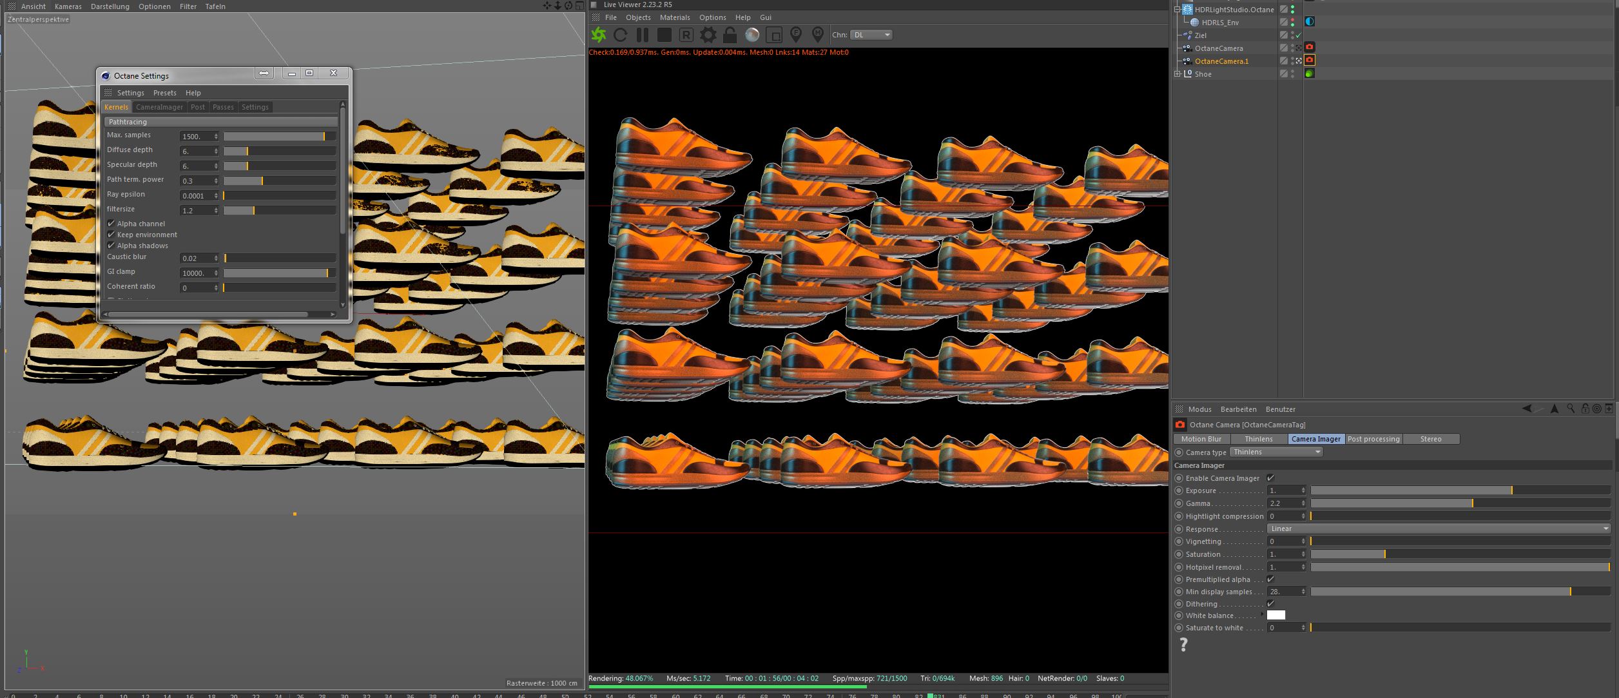Enable clay mode with the sphere icon
1619x698 pixels.
pyautogui.click(x=752, y=35)
